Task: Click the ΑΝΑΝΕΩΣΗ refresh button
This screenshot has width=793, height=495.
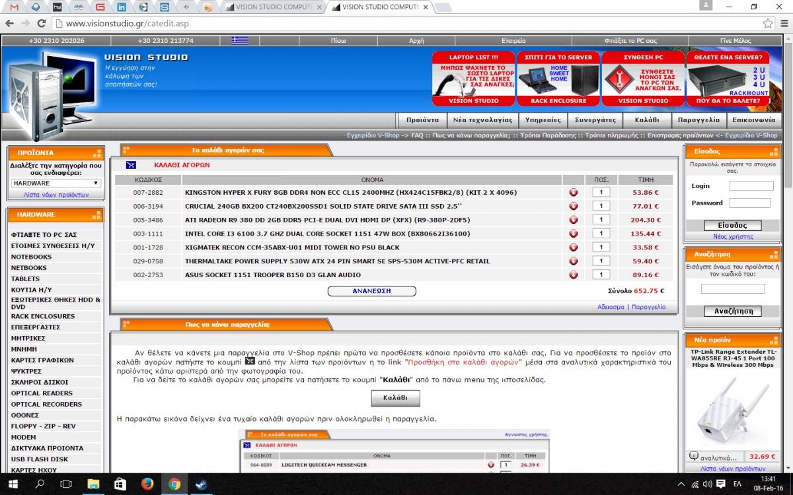Action: (372, 291)
